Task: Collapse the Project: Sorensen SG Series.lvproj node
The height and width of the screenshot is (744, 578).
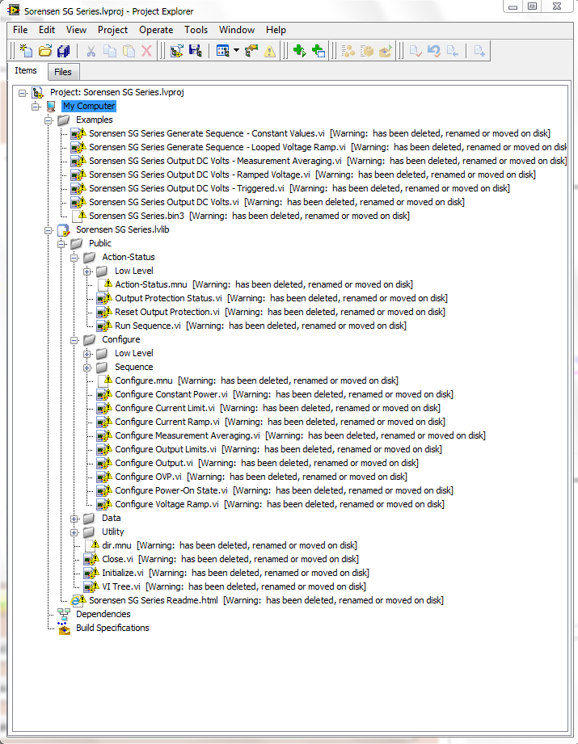Action: pos(22,93)
